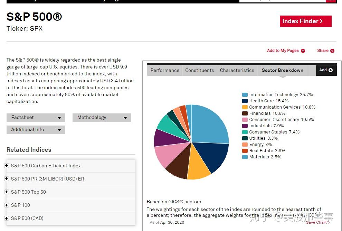Image resolution: width=342 pixels, height=231 pixels.
Task: Click S&P 500 (CAD) index name
Action: coord(27,218)
